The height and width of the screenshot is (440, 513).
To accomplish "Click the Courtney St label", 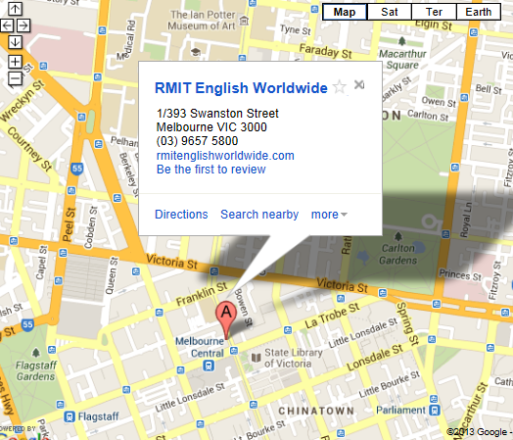I will (29, 149).
